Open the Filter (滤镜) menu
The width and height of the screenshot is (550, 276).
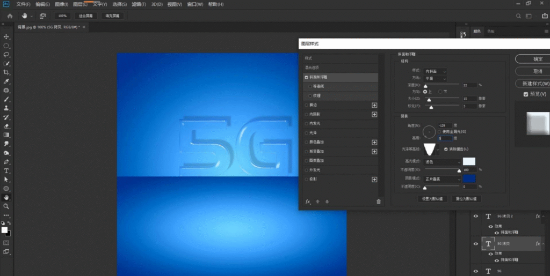tap(139, 4)
